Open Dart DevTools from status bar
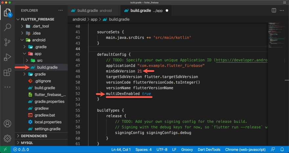The height and width of the screenshot is (153, 289). (x=209, y=149)
